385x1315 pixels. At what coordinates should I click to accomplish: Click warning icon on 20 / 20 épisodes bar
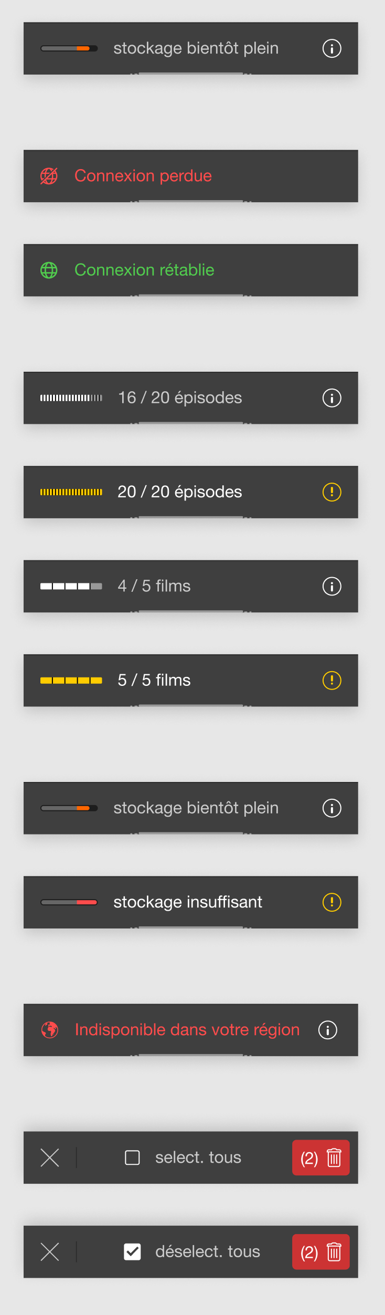(331, 492)
